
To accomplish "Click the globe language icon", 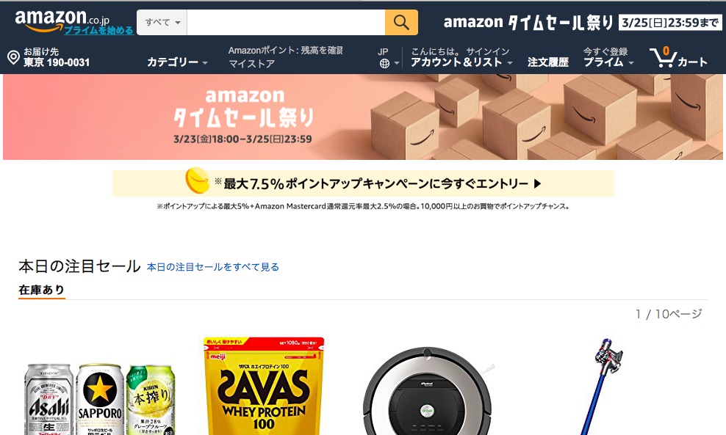I will [x=384, y=63].
